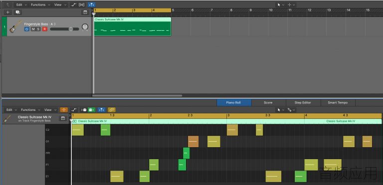This screenshot has height=185, width=383.
Task: Select the orange G1 note near 2 3
Action: coord(193,141)
